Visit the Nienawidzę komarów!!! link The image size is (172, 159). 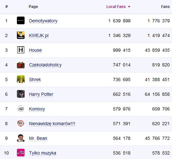[x=52, y=124]
